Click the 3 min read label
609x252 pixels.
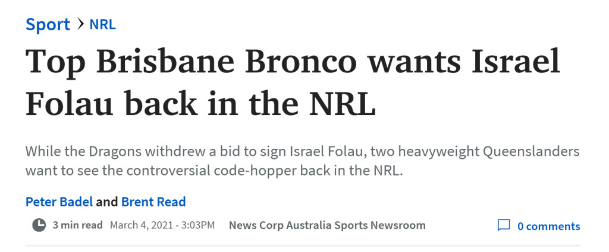point(78,225)
